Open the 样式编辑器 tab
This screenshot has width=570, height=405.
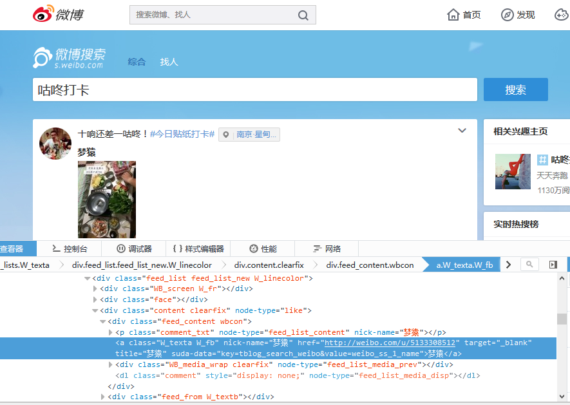pyautogui.click(x=198, y=249)
